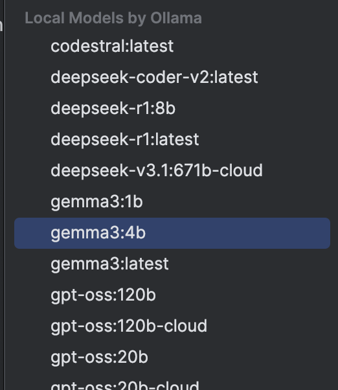This screenshot has width=338, height=390.
Task: Select deepseek-r1:latest model entry
Action: 172,139
